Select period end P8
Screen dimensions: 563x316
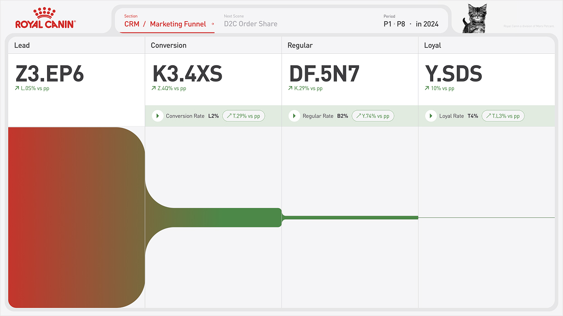point(401,24)
